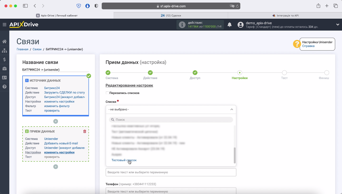Go to Связи in the breadcrumb
Image resolution: width=342 pixels, height=194 pixels.
point(37,49)
